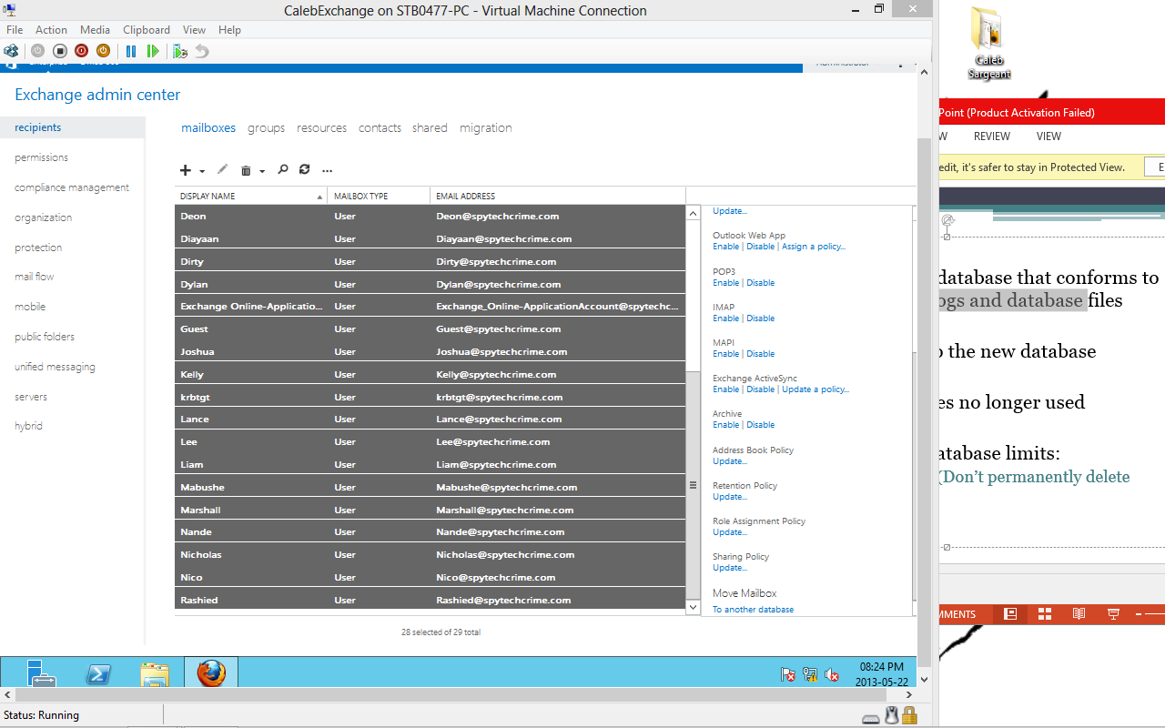Open Server Manager from the guest taskbar

[41, 673]
